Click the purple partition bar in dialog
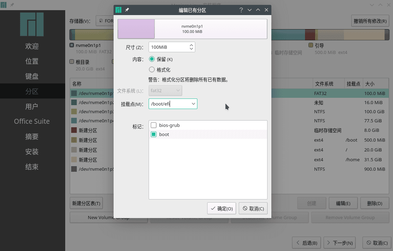 point(136,29)
